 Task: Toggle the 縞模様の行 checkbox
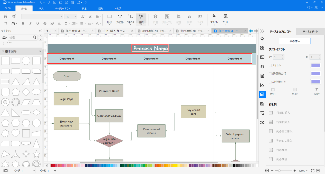click(x=270, y=74)
